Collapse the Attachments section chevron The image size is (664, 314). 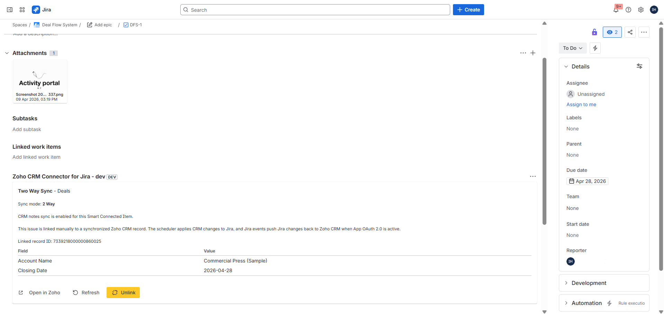point(7,53)
